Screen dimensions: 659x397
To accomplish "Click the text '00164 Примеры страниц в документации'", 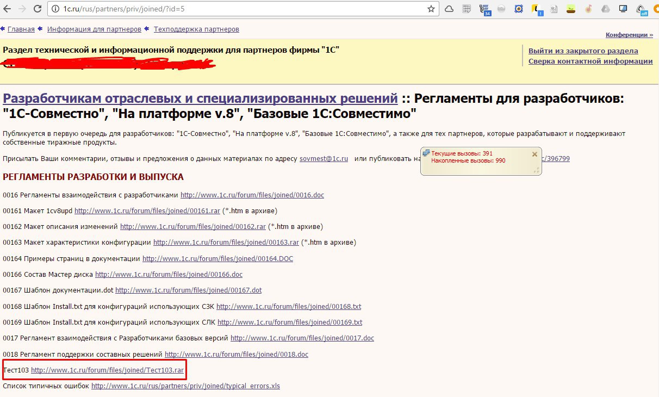I will pos(71,259).
